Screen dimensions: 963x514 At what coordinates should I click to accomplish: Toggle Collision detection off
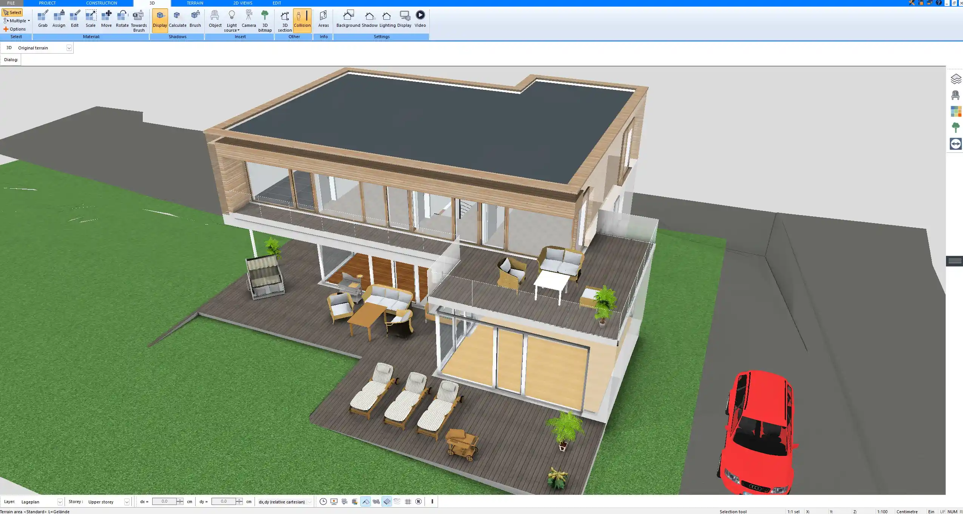[302, 20]
